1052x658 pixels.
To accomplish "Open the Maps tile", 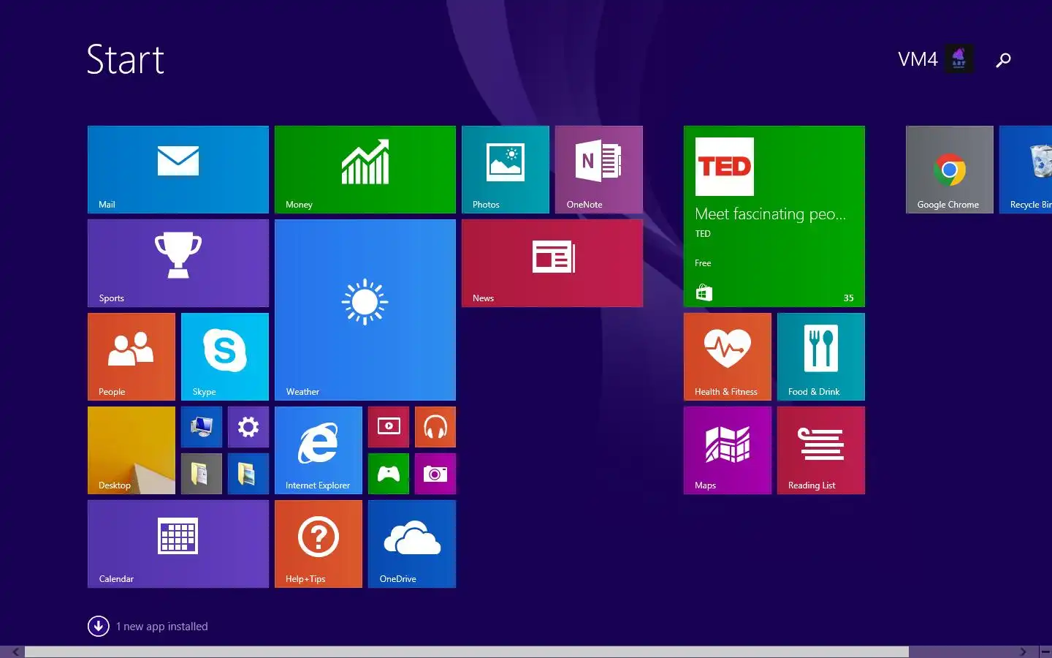I will [728, 450].
